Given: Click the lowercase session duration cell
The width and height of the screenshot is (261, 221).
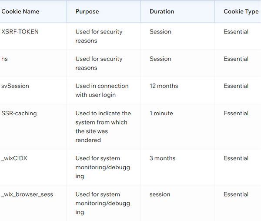Looking at the screenshot, I should [x=160, y=194].
